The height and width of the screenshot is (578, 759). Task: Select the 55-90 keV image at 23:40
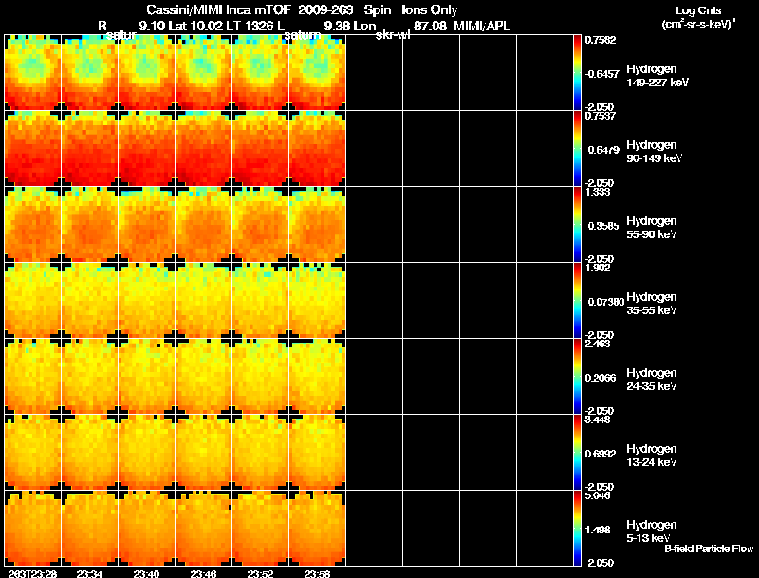coord(147,225)
